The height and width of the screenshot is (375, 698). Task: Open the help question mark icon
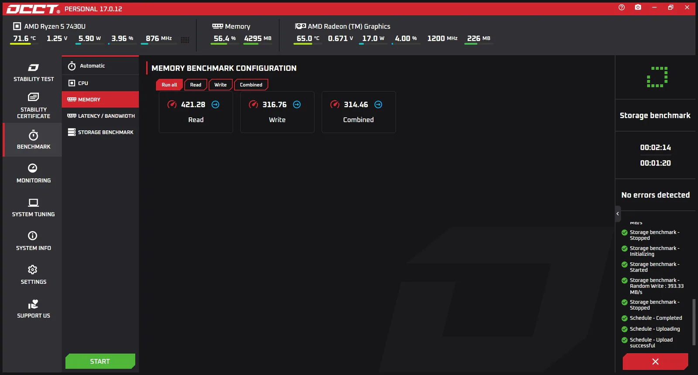coord(622,7)
